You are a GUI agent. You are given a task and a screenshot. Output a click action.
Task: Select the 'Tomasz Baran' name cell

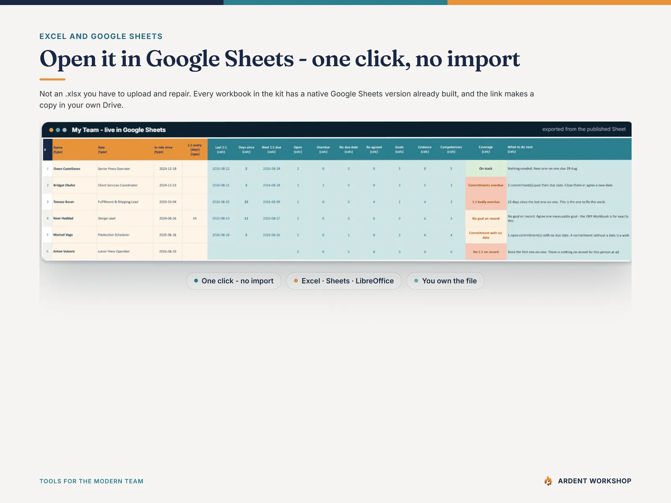pos(74,202)
